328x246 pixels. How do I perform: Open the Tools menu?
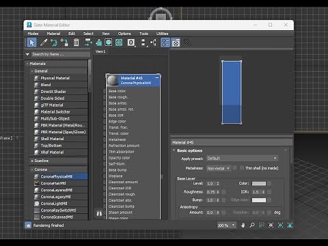coord(143,33)
